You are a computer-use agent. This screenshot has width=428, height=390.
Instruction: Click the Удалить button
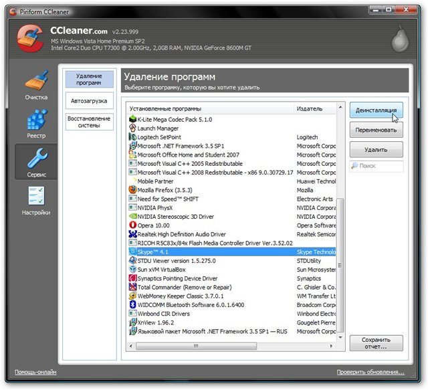point(376,149)
